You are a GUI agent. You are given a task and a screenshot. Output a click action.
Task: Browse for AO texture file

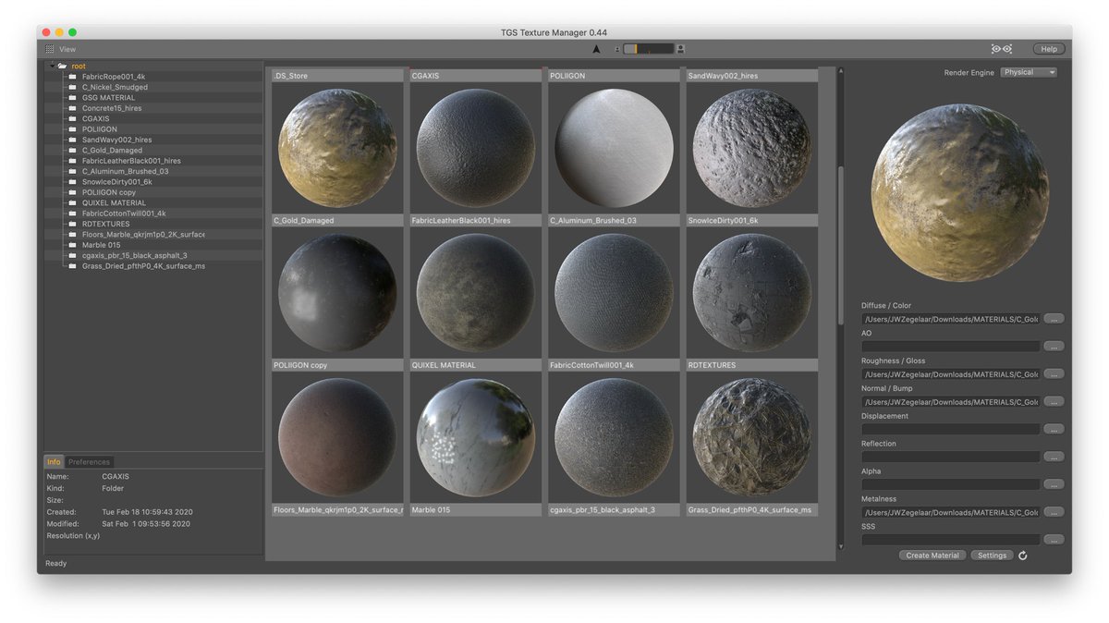coord(1054,347)
